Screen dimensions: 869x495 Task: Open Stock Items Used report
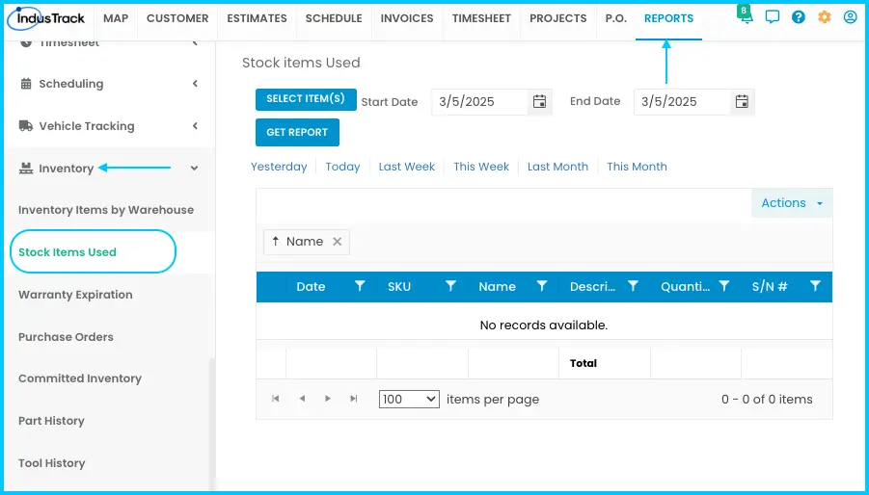click(x=68, y=252)
